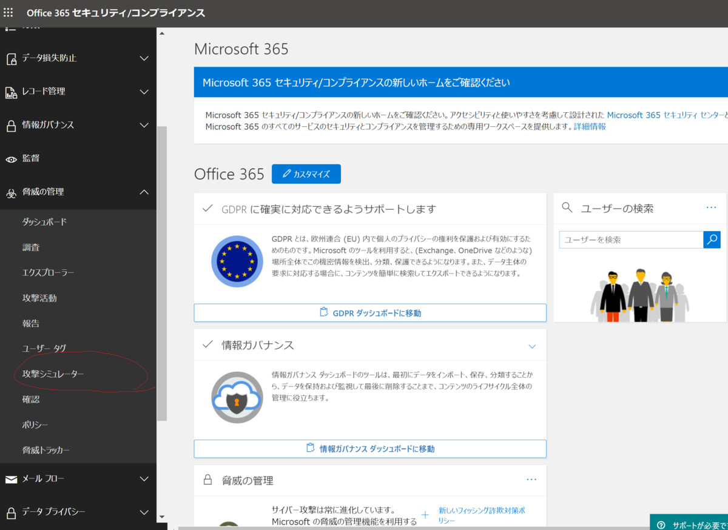Click the 脅威の管理 card heading
The width and height of the screenshot is (728, 530).
pyautogui.click(x=248, y=480)
